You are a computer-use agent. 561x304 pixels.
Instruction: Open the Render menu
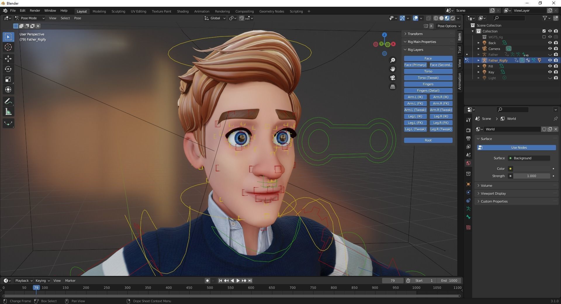(35, 11)
